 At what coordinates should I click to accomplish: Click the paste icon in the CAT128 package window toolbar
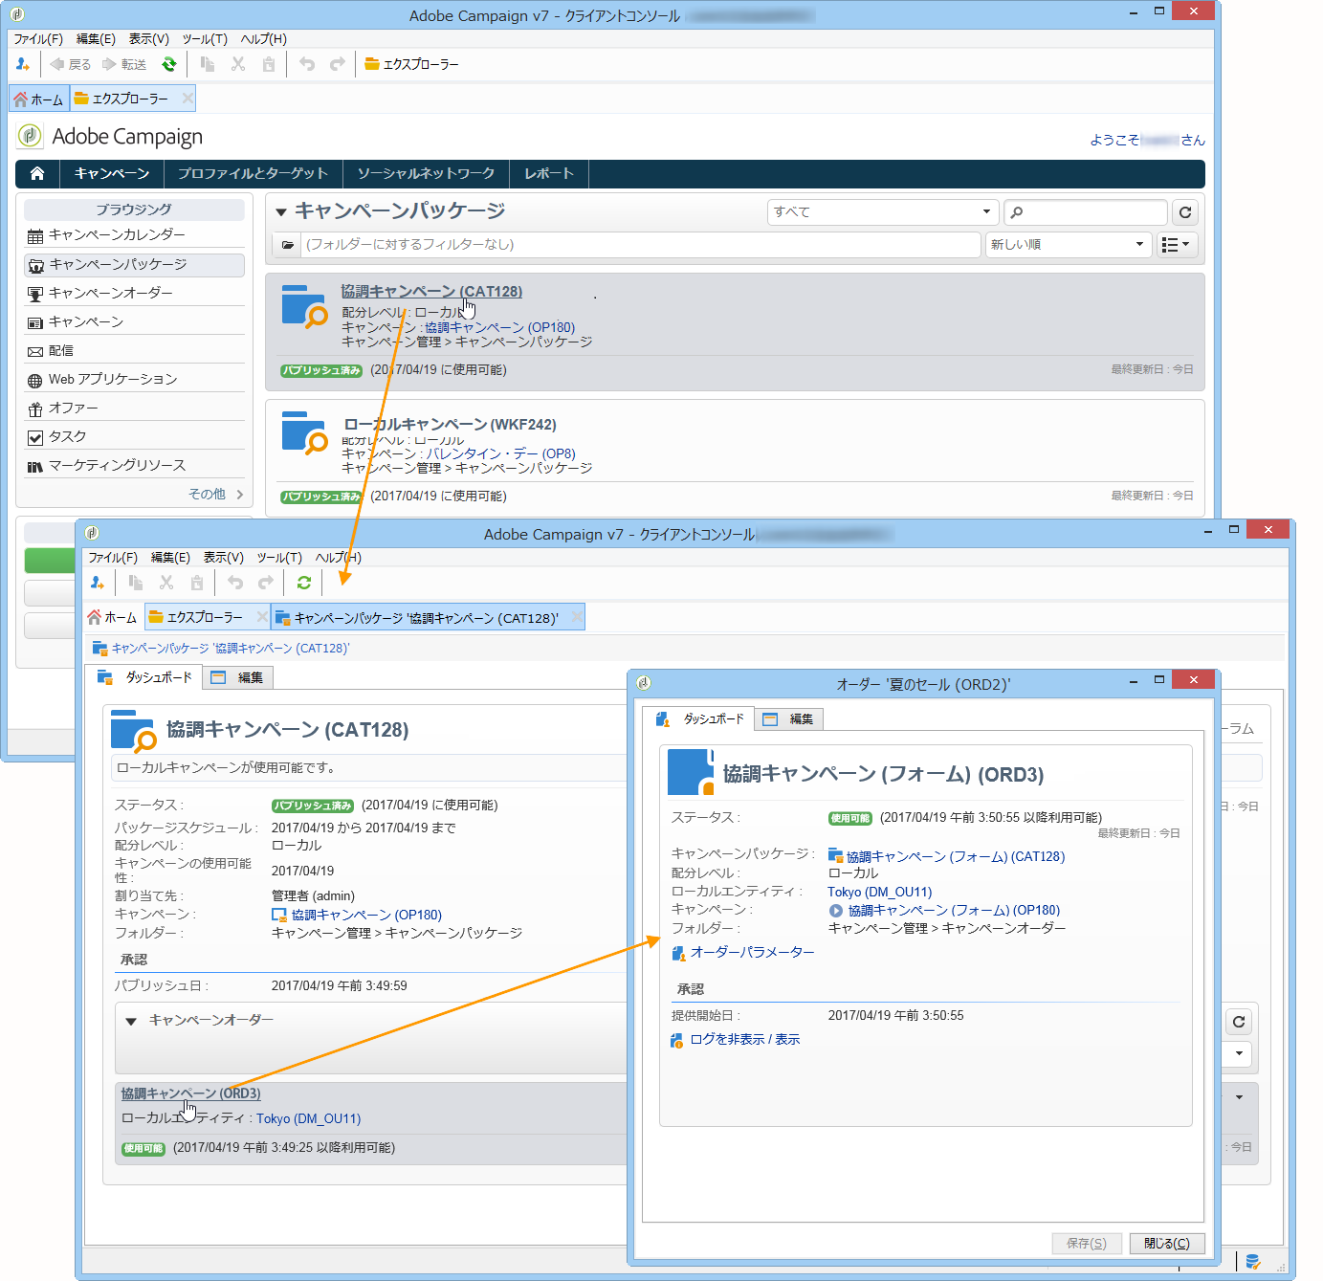[x=197, y=583]
